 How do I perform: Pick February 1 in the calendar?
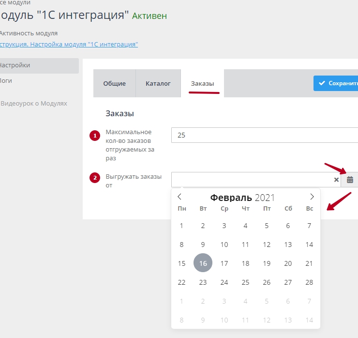(x=181, y=226)
